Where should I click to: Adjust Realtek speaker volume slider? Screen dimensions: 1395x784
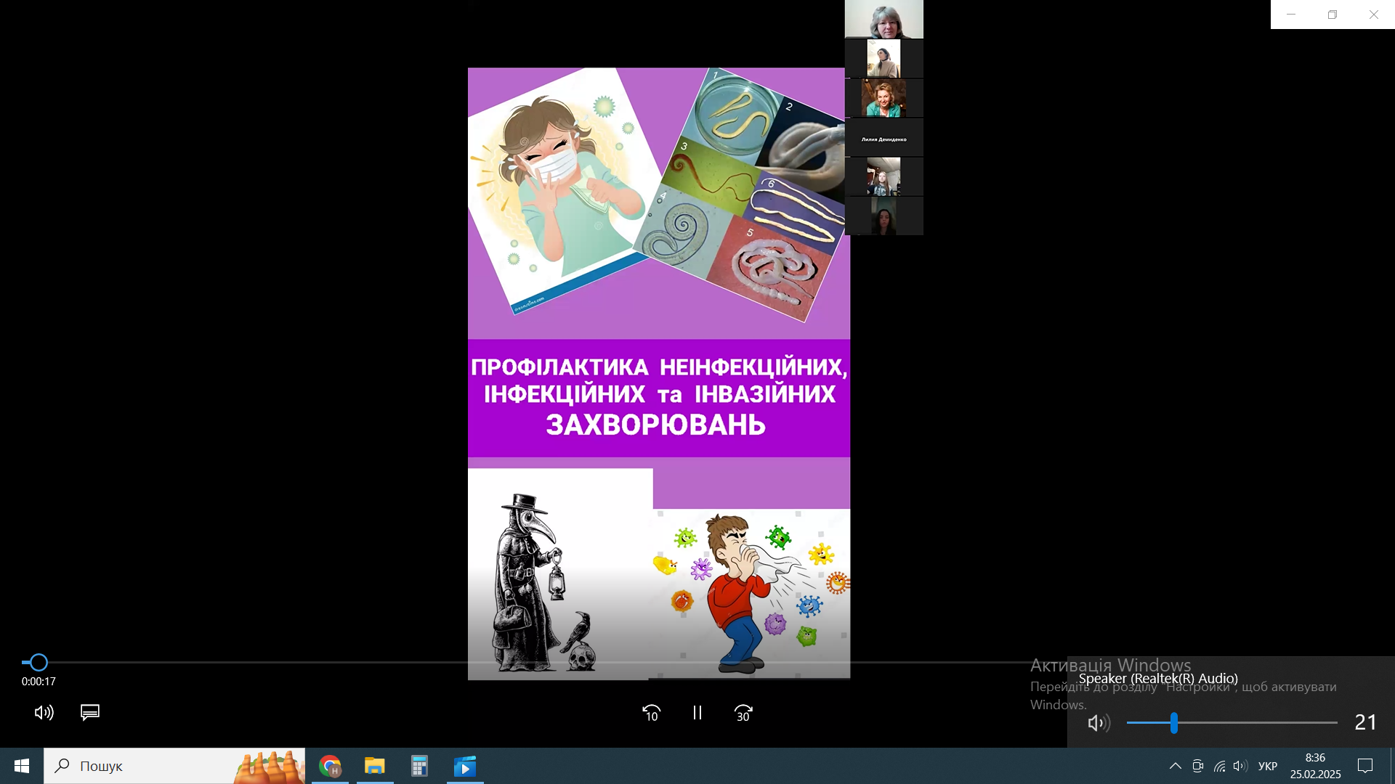tap(1173, 723)
